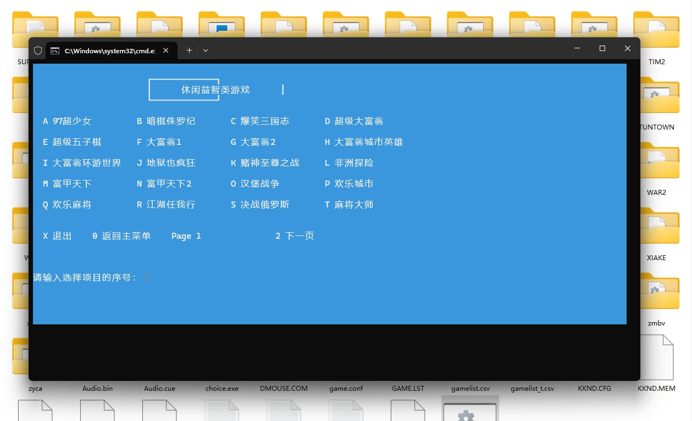This screenshot has width=692, height=421.
Task: Open a new terminal tab with the plus icon
Action: (x=189, y=50)
